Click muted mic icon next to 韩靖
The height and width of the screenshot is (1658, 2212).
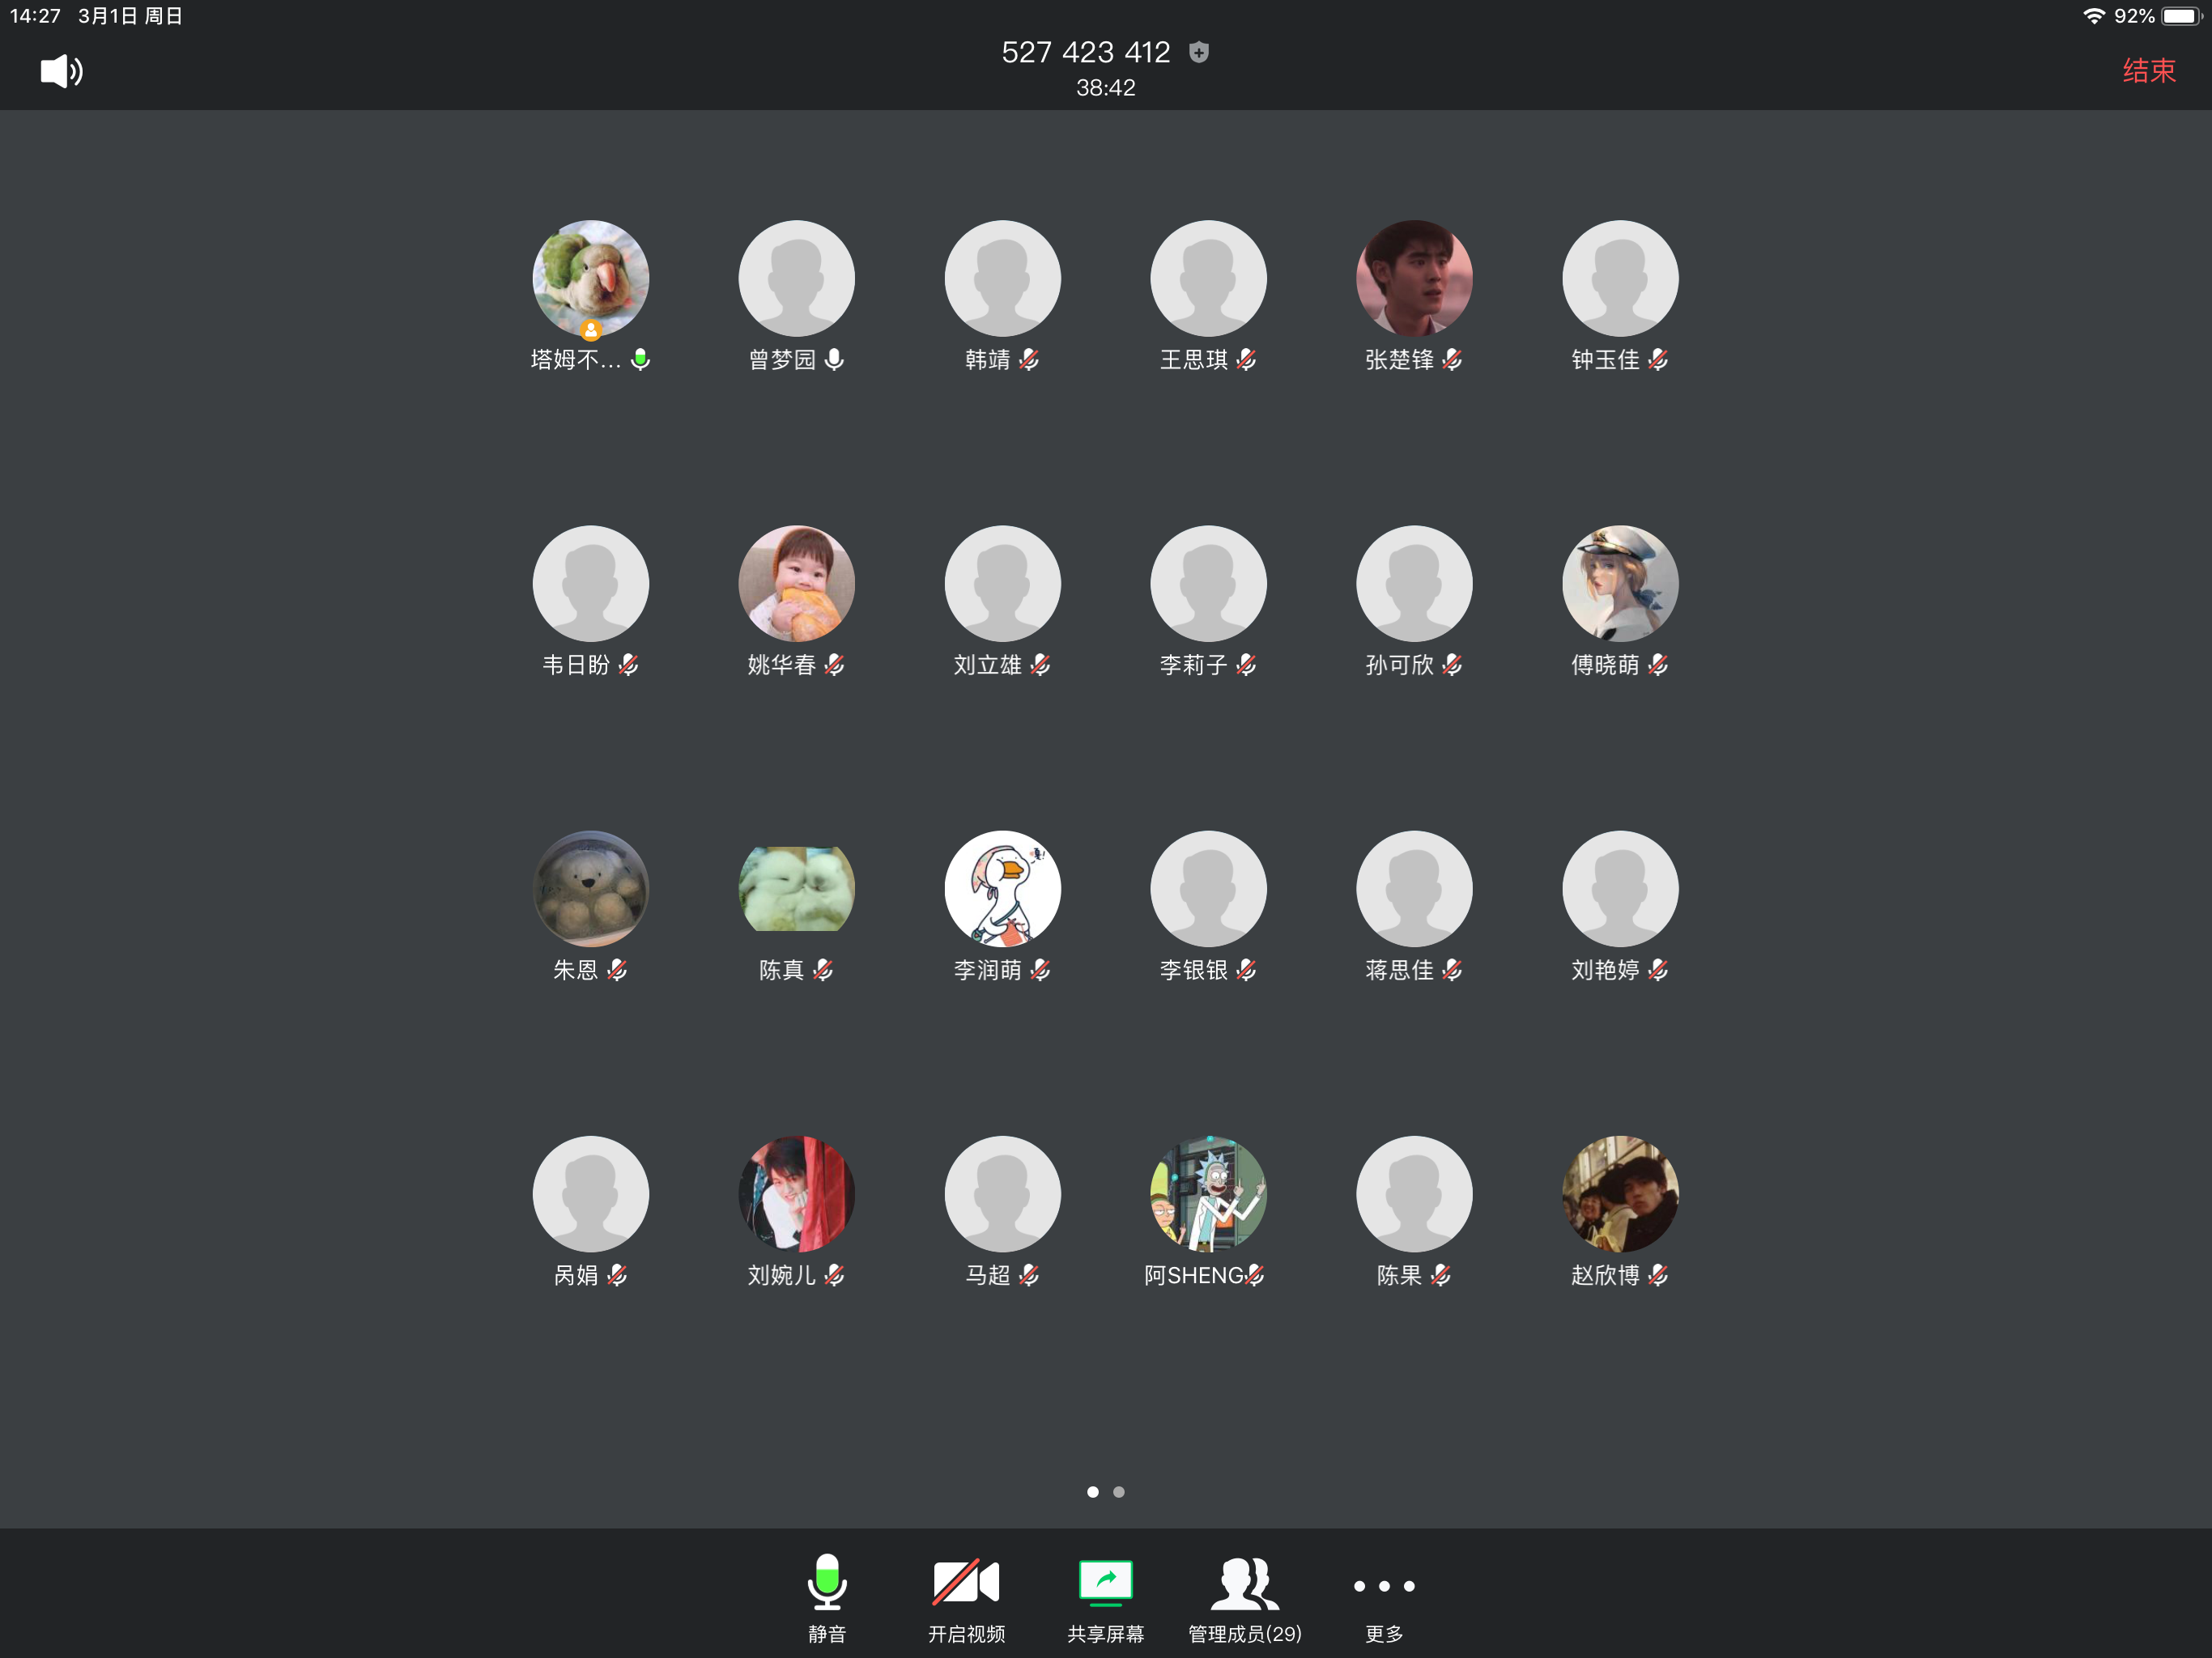[x=1029, y=359]
